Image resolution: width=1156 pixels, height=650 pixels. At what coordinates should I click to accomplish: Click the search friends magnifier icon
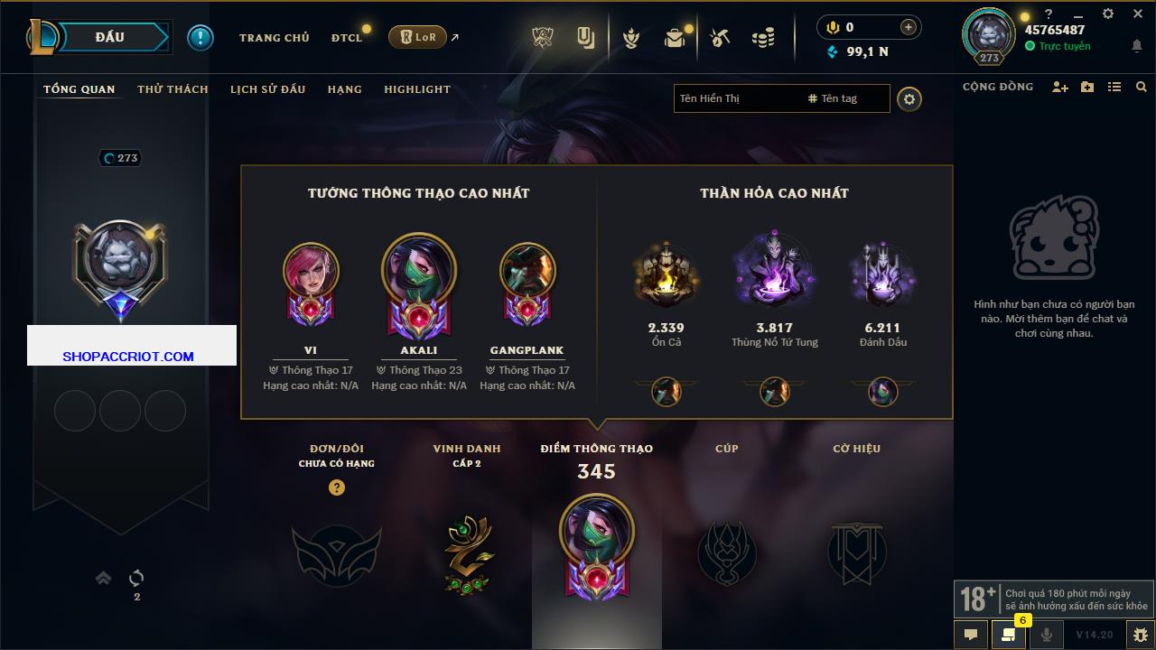tap(1142, 87)
